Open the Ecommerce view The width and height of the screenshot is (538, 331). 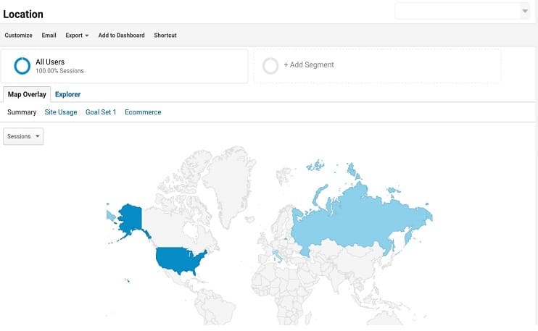pyautogui.click(x=143, y=112)
